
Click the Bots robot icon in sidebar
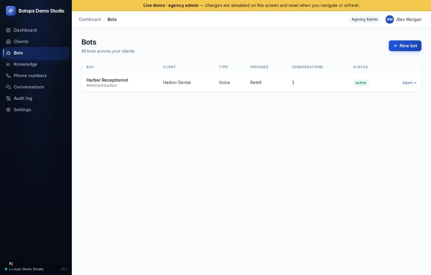8,53
